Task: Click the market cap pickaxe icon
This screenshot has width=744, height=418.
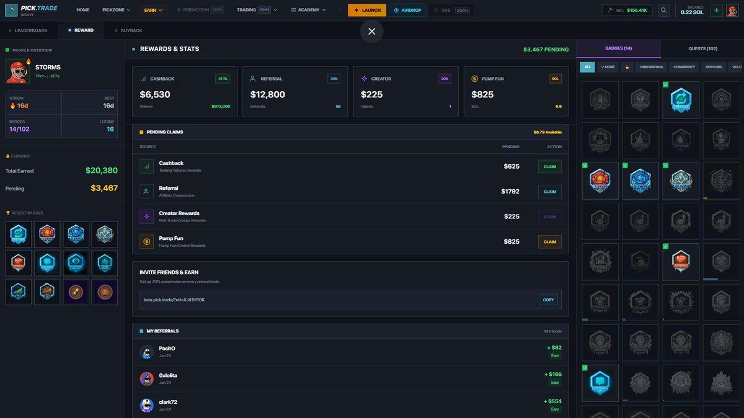Action: (x=611, y=10)
